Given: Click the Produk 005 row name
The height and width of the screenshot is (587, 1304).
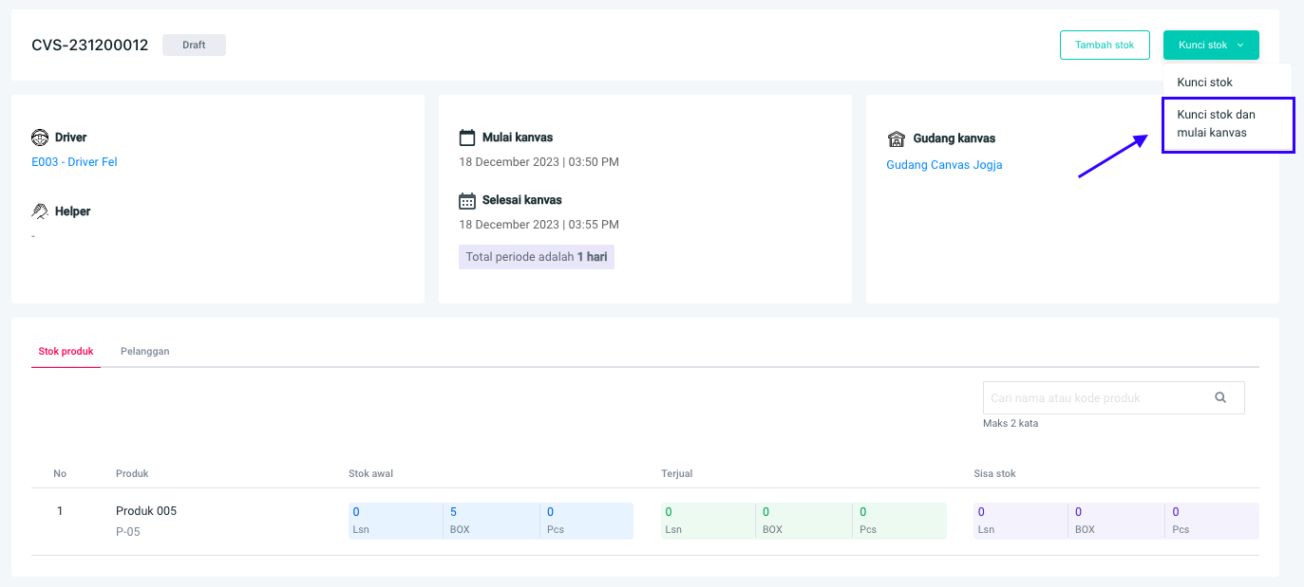Looking at the screenshot, I should [x=146, y=511].
